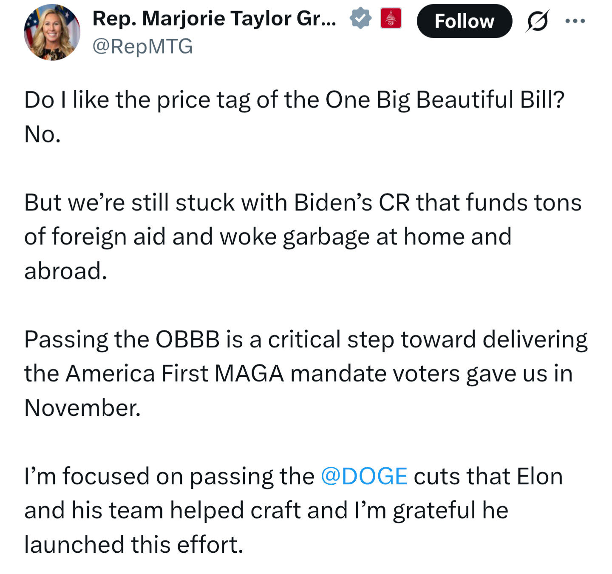Click the "No." line of the post
This screenshot has height=574, width=612.
coord(42,134)
